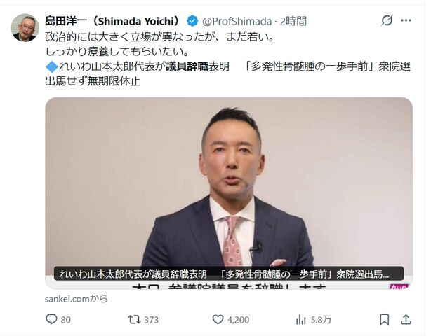The width and height of the screenshot is (438, 336).
Task: Like the post with the heart icon
Action: tap(218, 319)
